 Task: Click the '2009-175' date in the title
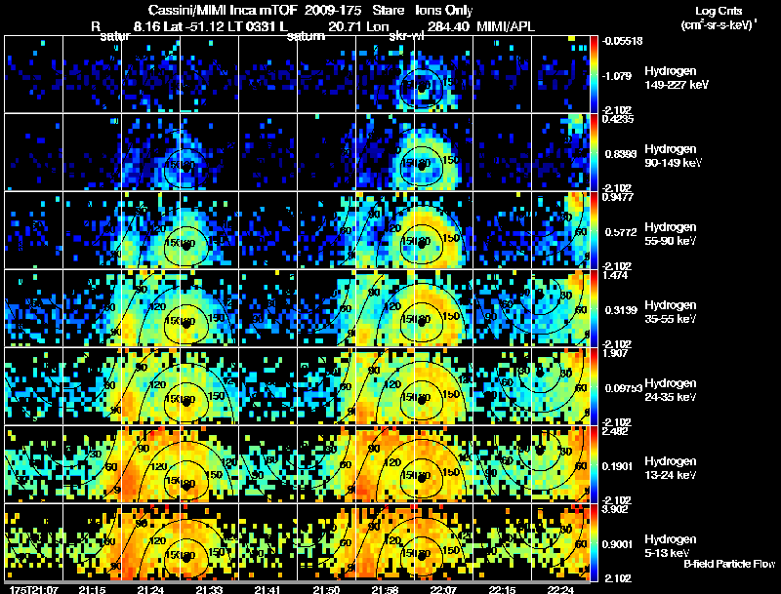click(x=333, y=10)
